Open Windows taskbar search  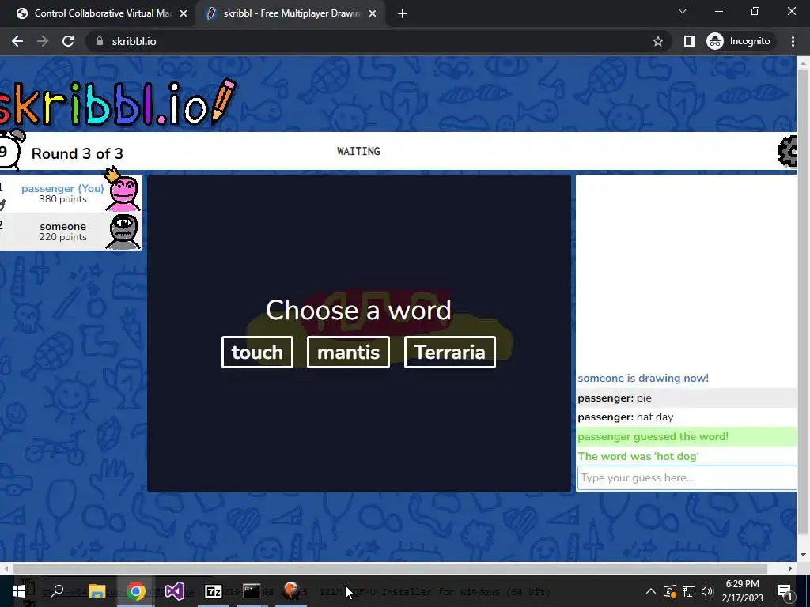pos(57,591)
